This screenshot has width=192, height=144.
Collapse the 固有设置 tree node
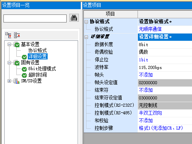tap(9, 63)
